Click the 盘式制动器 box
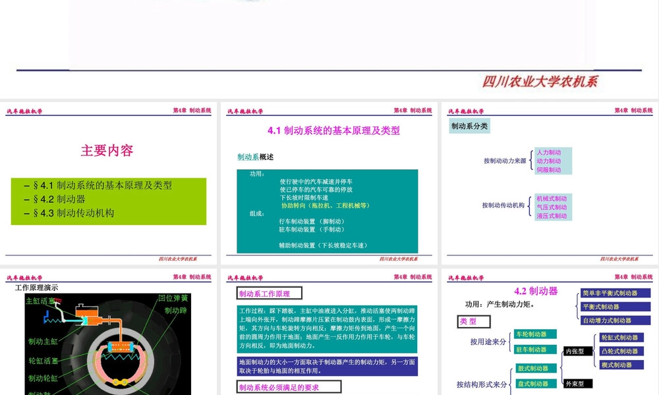Viewport: 659px width, 395px height. coord(536,384)
